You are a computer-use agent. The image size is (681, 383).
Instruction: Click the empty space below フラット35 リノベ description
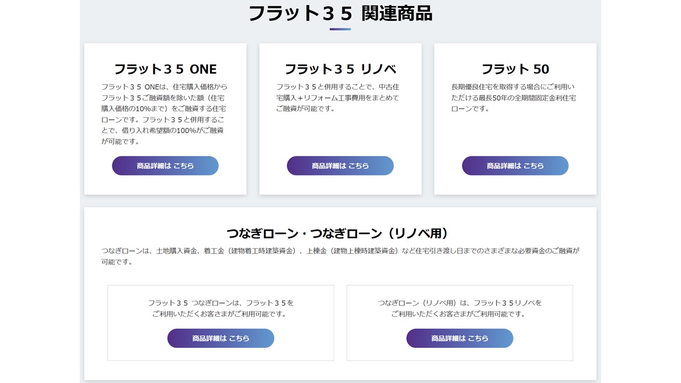click(340, 133)
